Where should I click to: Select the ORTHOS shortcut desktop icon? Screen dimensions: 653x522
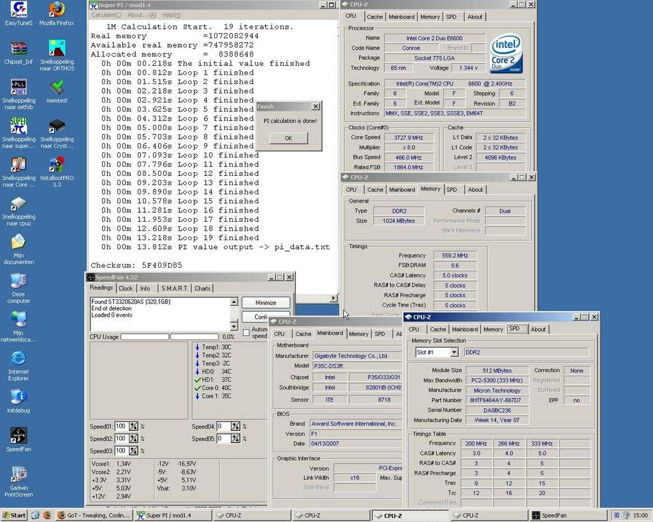coord(57,56)
